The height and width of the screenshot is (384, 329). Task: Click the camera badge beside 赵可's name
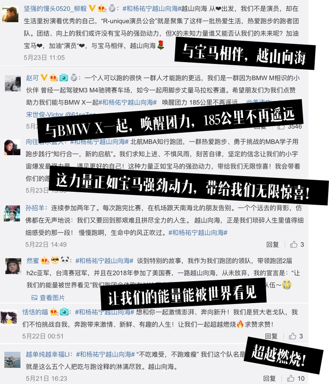point(64,78)
